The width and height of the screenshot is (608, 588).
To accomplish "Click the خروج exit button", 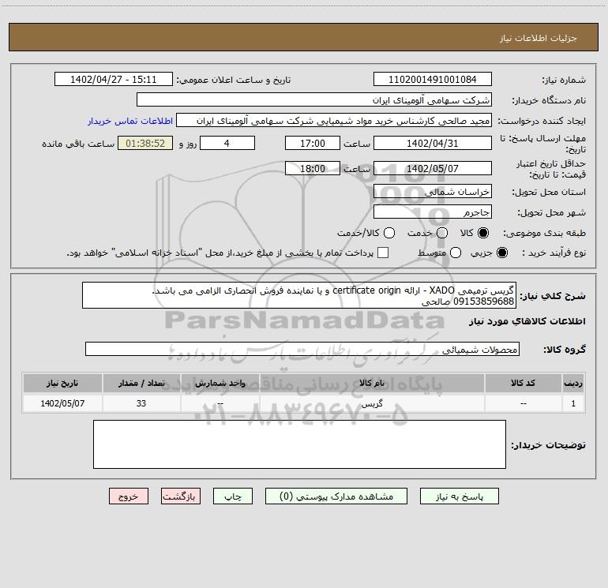I will coord(129,496).
